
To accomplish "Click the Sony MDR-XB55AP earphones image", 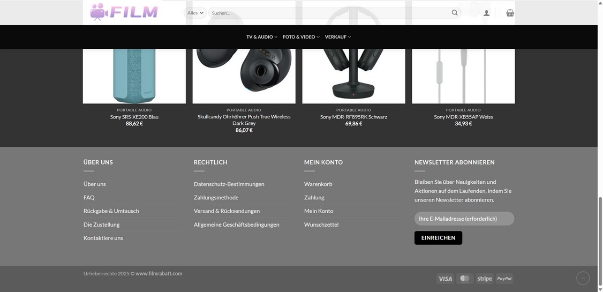I will click(x=463, y=76).
